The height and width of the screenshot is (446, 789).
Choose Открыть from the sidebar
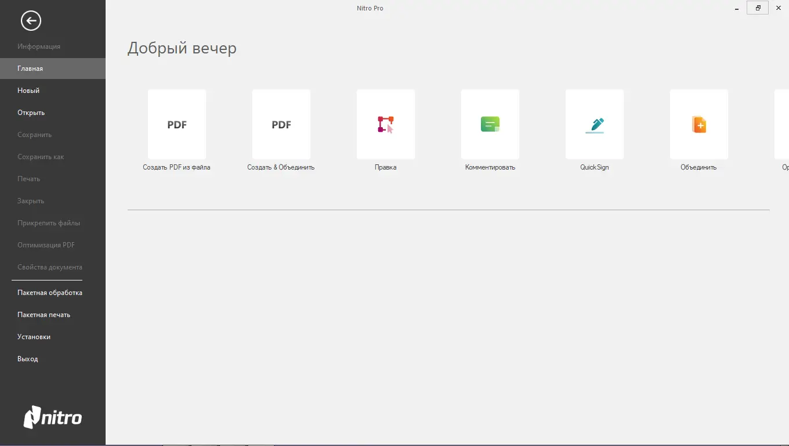click(53, 113)
